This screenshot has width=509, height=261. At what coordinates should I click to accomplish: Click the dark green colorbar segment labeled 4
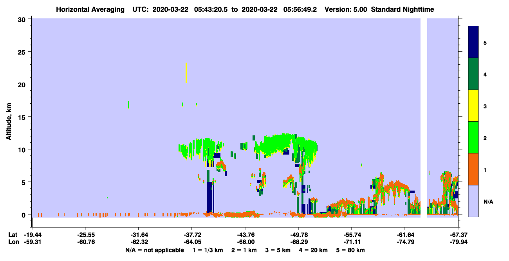pyautogui.click(x=473, y=74)
